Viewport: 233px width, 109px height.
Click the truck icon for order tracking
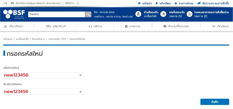click(199, 3)
